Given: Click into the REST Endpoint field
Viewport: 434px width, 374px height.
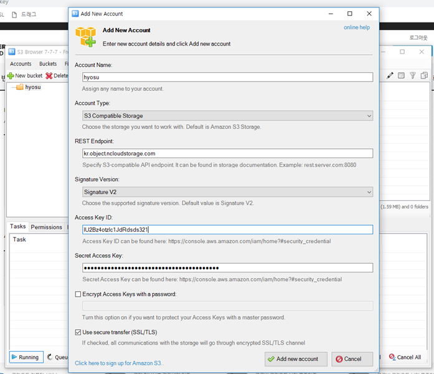Looking at the screenshot, I should click(227, 153).
